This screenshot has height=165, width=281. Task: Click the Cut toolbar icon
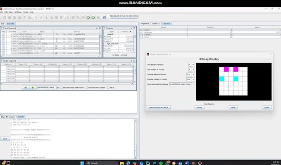click(46, 18)
